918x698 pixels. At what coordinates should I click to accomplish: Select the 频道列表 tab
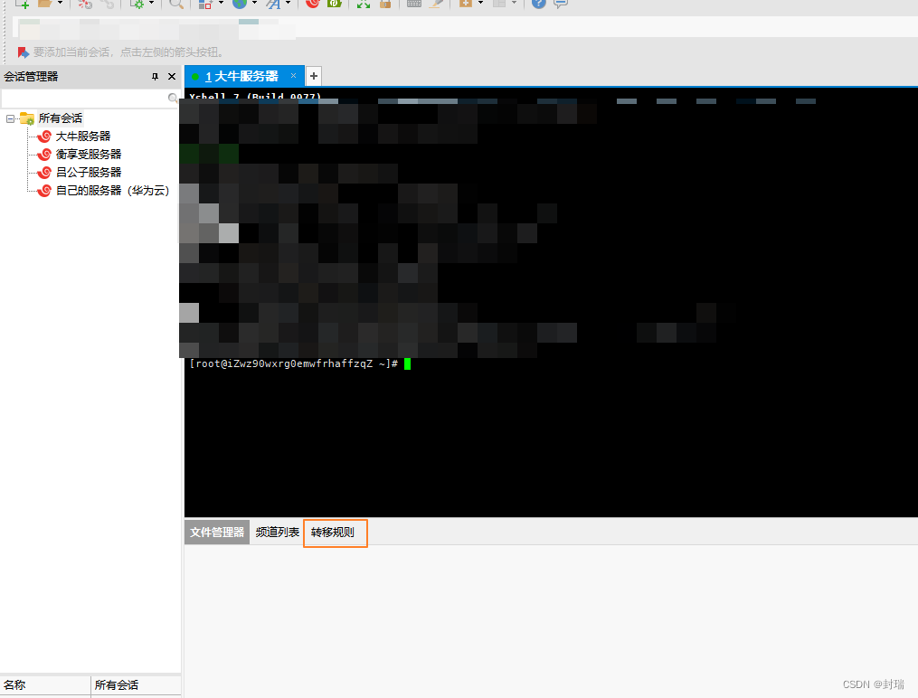pos(278,533)
